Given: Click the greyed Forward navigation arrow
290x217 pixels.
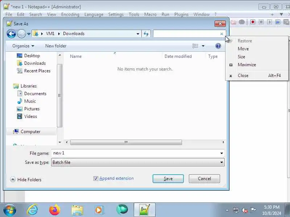Looking at the screenshot, I should click(21, 34).
